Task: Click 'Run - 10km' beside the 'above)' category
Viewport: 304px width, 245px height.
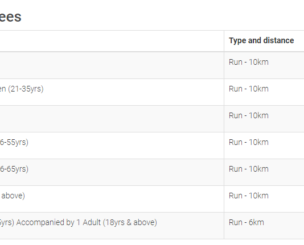Action: tap(249, 196)
